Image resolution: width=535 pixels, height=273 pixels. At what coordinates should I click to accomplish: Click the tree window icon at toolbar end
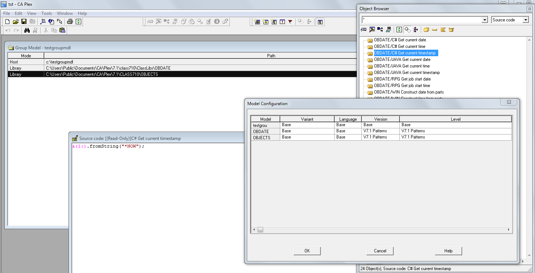[x=320, y=22]
